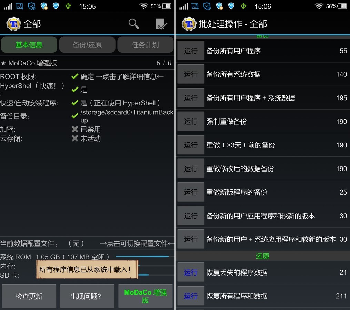Tap the left screen Wi-Fi status icon
Viewport: 350px width, 310px height.
click(143, 6)
